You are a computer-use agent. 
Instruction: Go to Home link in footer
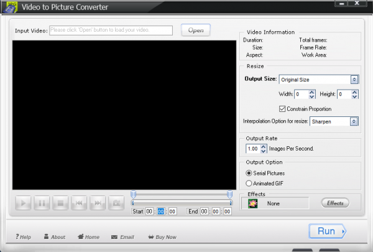click(x=88, y=237)
